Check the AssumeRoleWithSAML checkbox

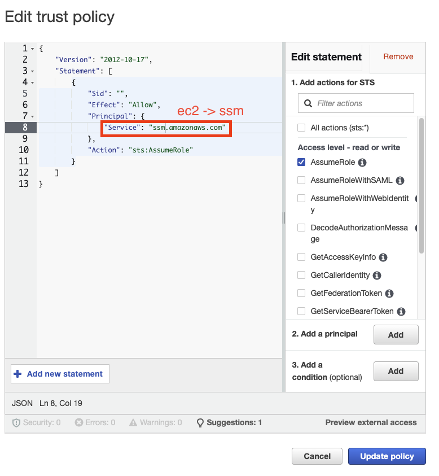301,180
